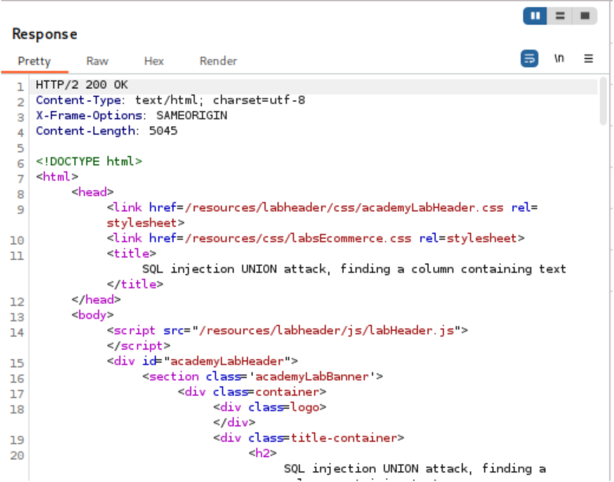Show the Render tab

pos(218,61)
